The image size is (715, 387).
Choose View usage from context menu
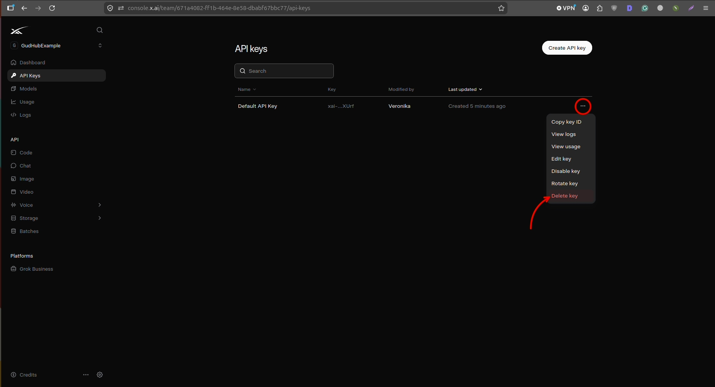[571, 146]
